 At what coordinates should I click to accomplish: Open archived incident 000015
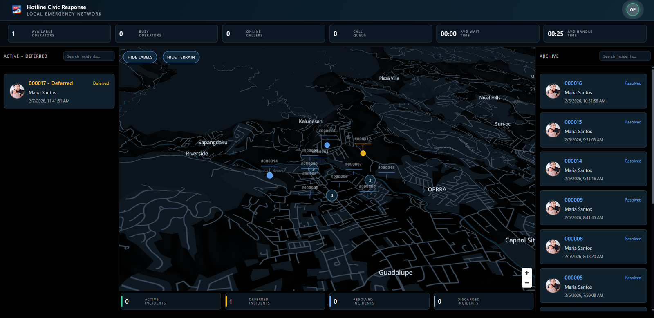(x=593, y=130)
